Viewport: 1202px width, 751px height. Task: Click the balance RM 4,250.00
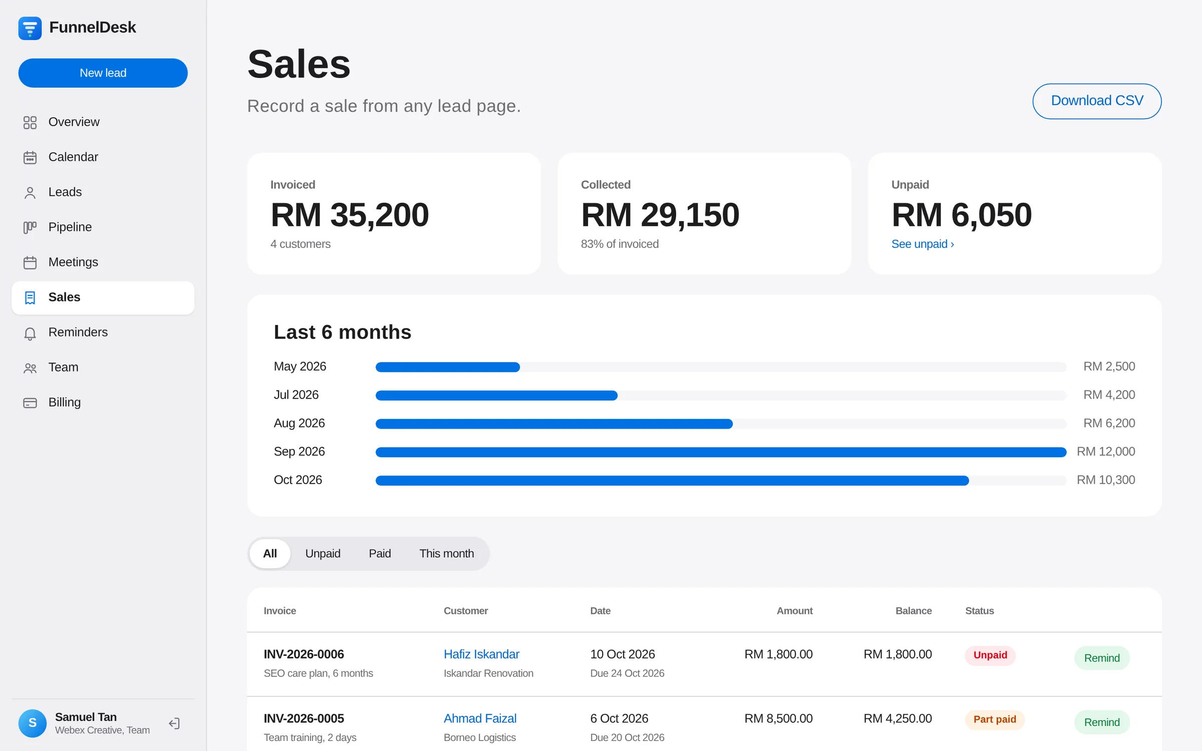coord(897,718)
